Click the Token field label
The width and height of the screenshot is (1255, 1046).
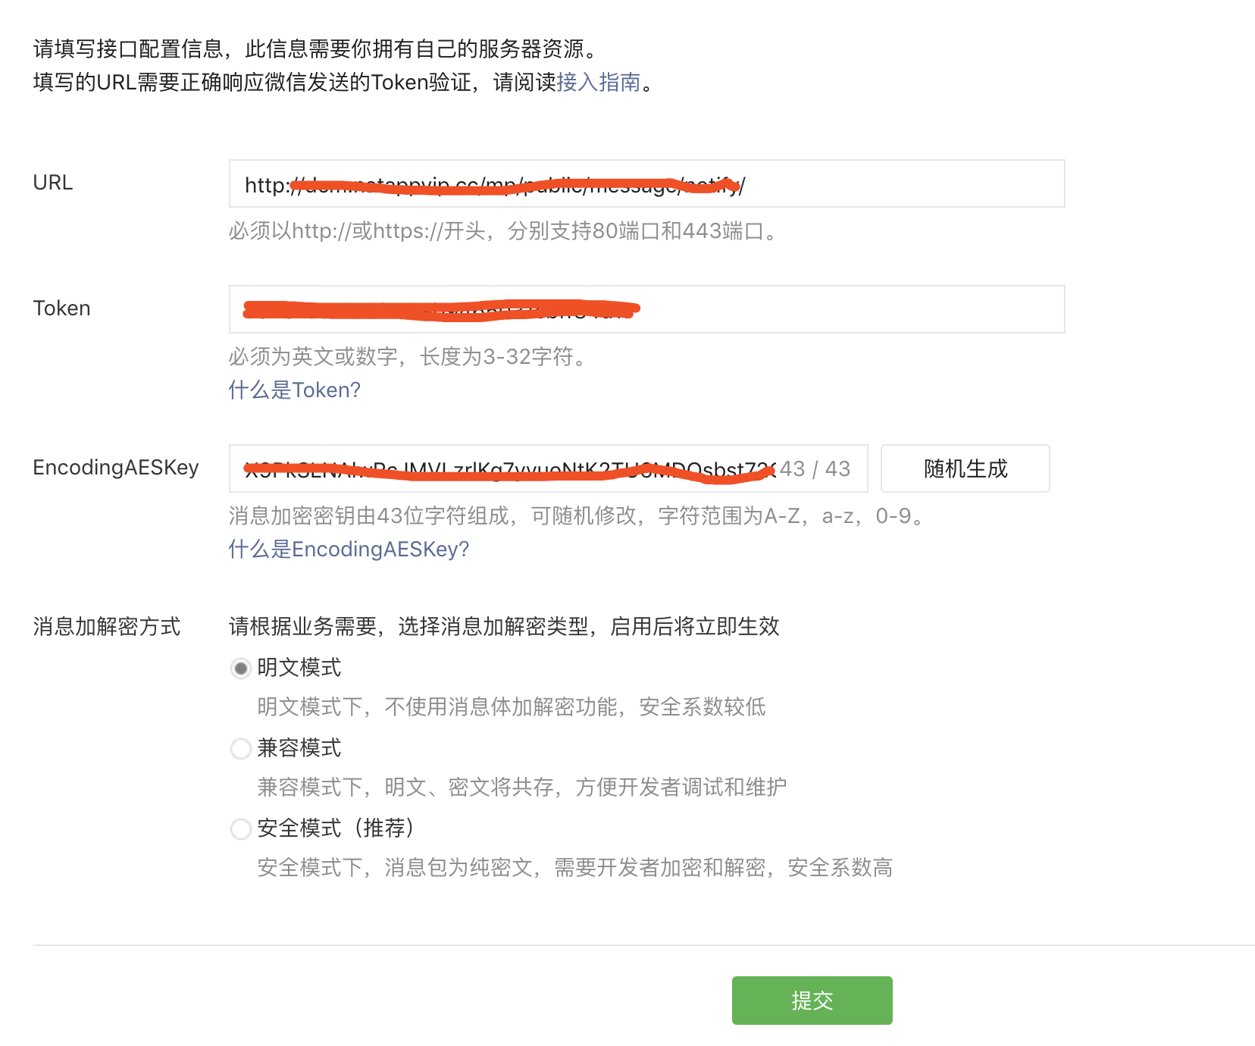pyautogui.click(x=61, y=308)
